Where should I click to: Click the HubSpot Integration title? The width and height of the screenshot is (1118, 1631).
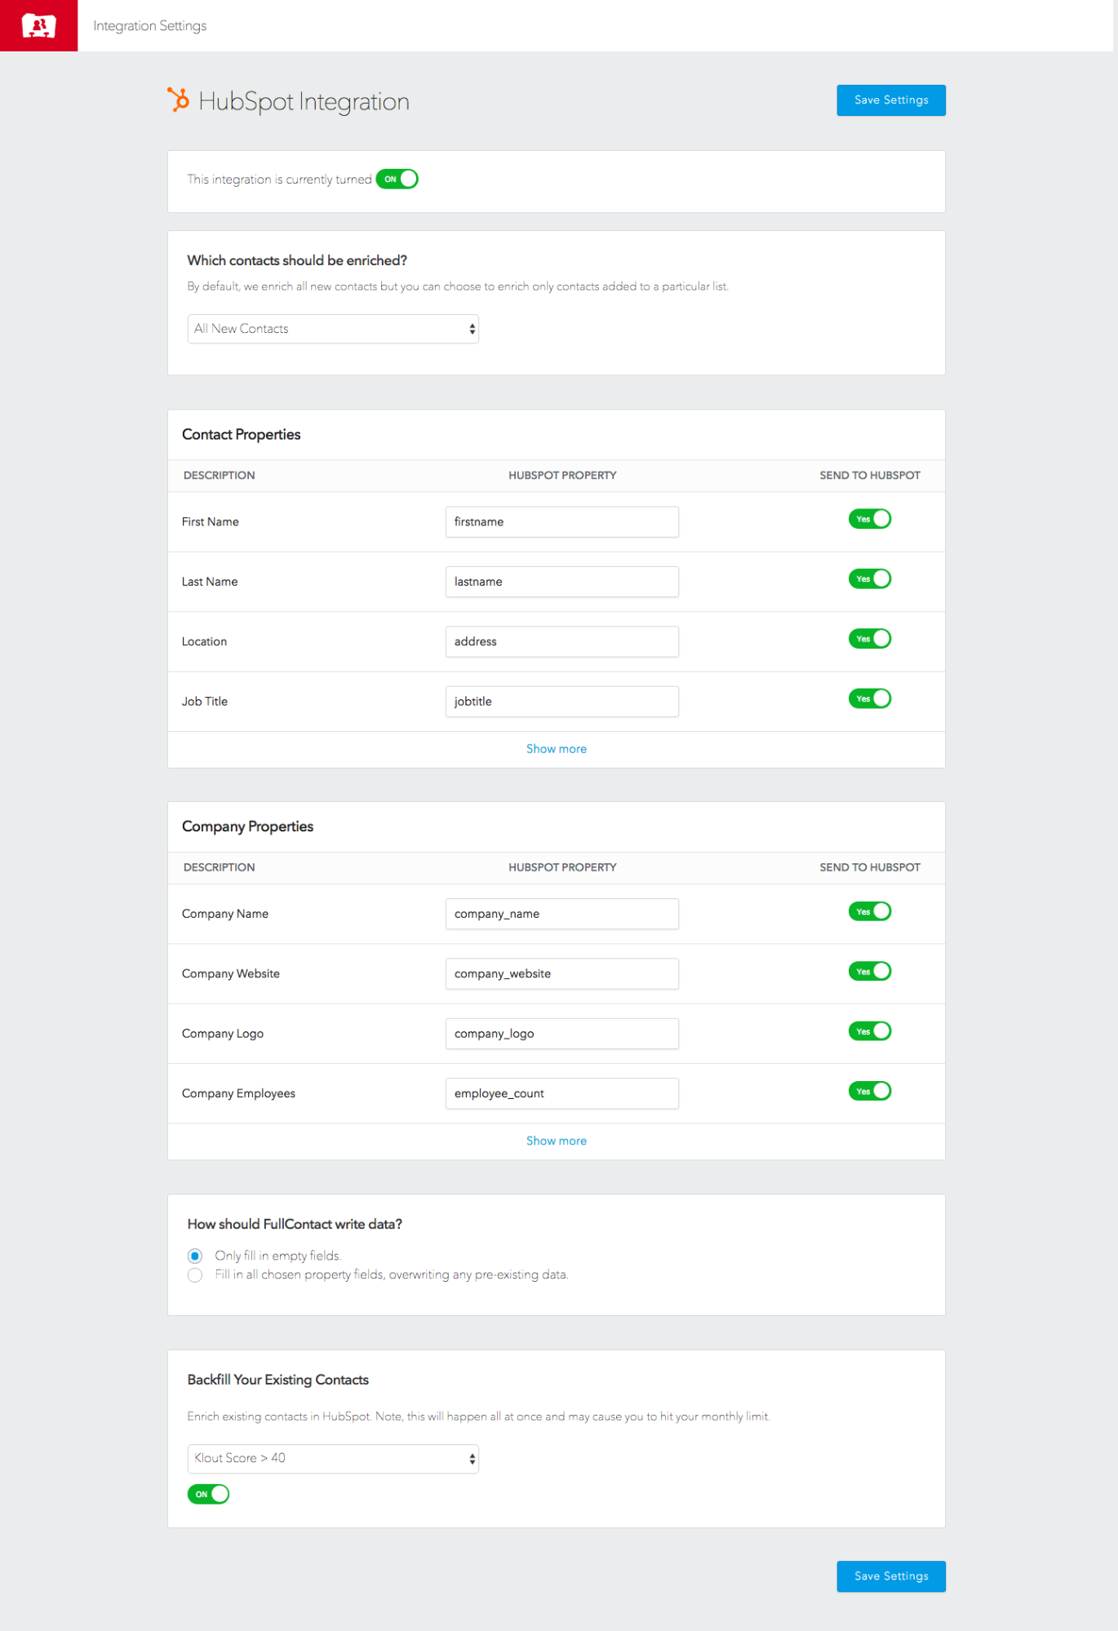pyautogui.click(x=304, y=101)
